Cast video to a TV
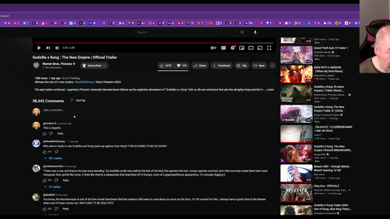 click(x=260, y=48)
